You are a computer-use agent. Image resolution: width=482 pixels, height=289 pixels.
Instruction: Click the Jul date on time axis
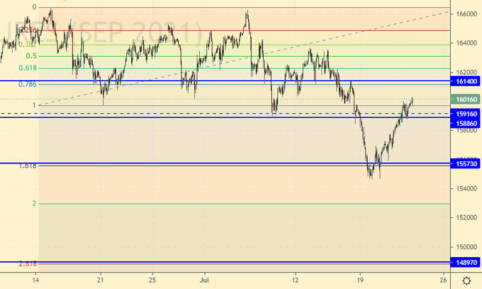[206, 278]
